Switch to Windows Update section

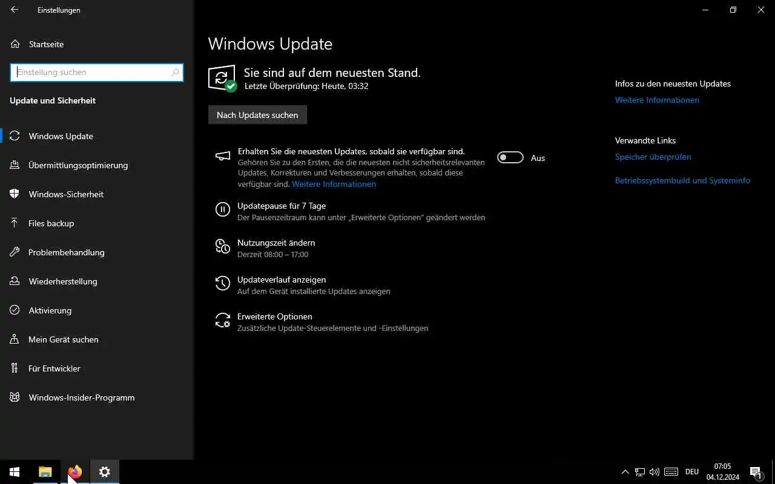coord(97,136)
